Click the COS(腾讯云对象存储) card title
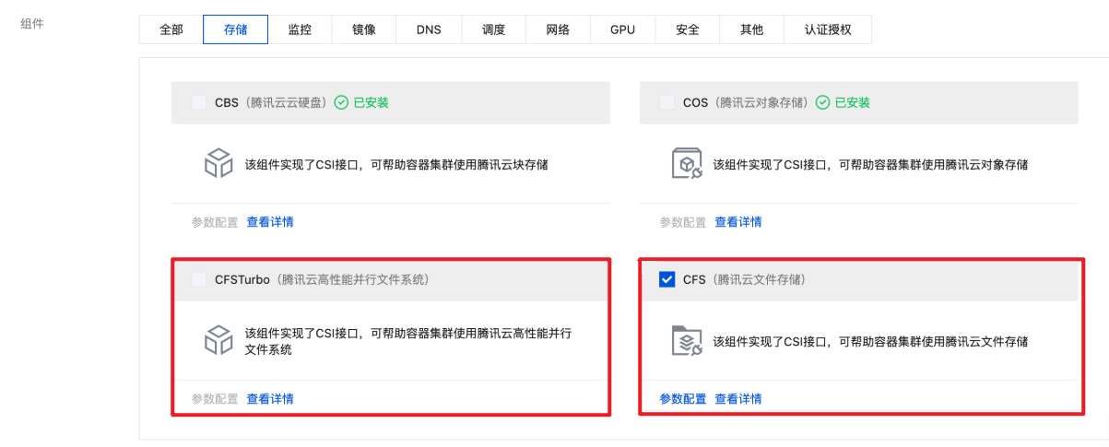1109x447 pixels. [x=745, y=102]
